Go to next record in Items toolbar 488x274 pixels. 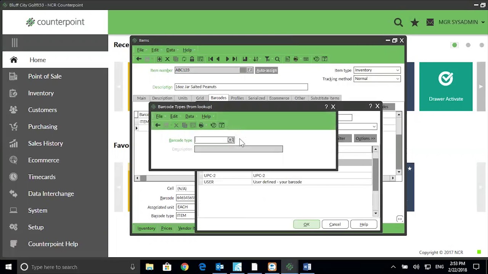(227, 59)
